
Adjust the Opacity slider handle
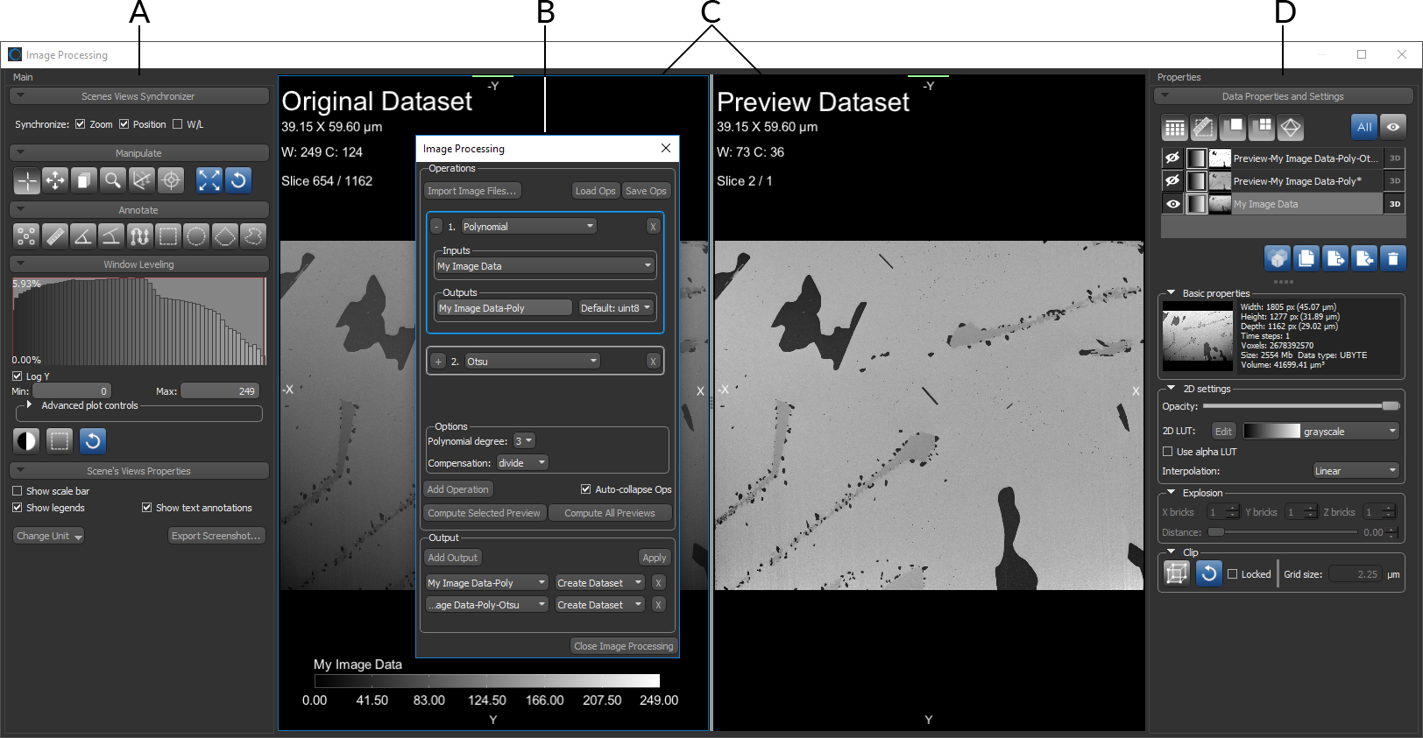click(1390, 406)
